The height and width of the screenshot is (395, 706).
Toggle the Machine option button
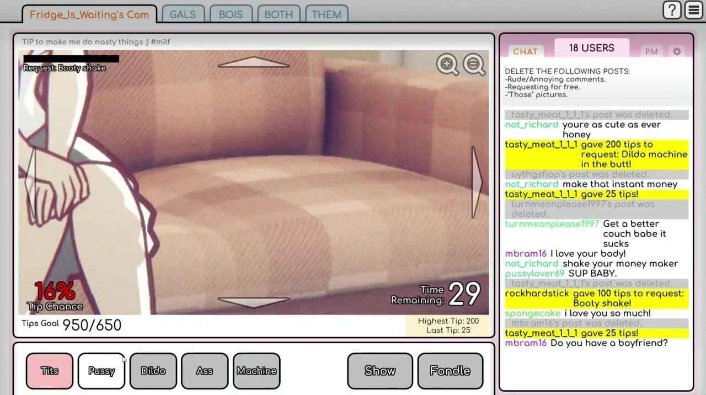pyautogui.click(x=256, y=371)
